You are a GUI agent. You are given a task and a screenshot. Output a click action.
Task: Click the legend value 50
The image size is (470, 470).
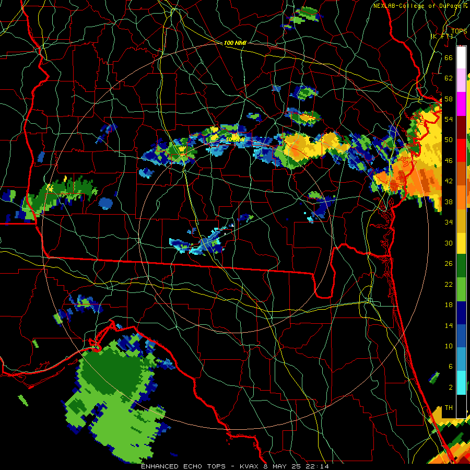[x=449, y=140]
